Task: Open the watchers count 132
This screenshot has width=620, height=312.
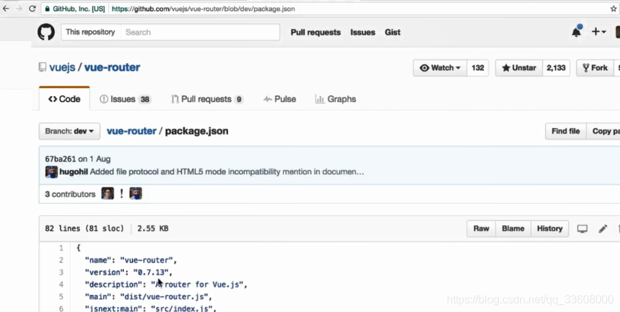Action: pyautogui.click(x=478, y=68)
